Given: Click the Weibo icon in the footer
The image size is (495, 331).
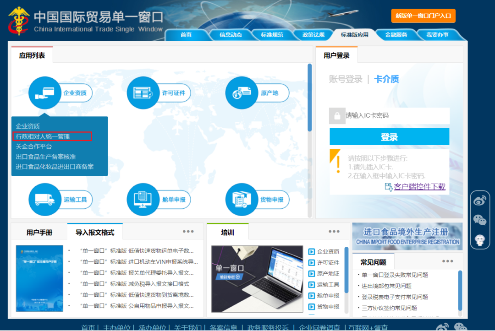Looking at the screenshot, I should pos(442,327).
